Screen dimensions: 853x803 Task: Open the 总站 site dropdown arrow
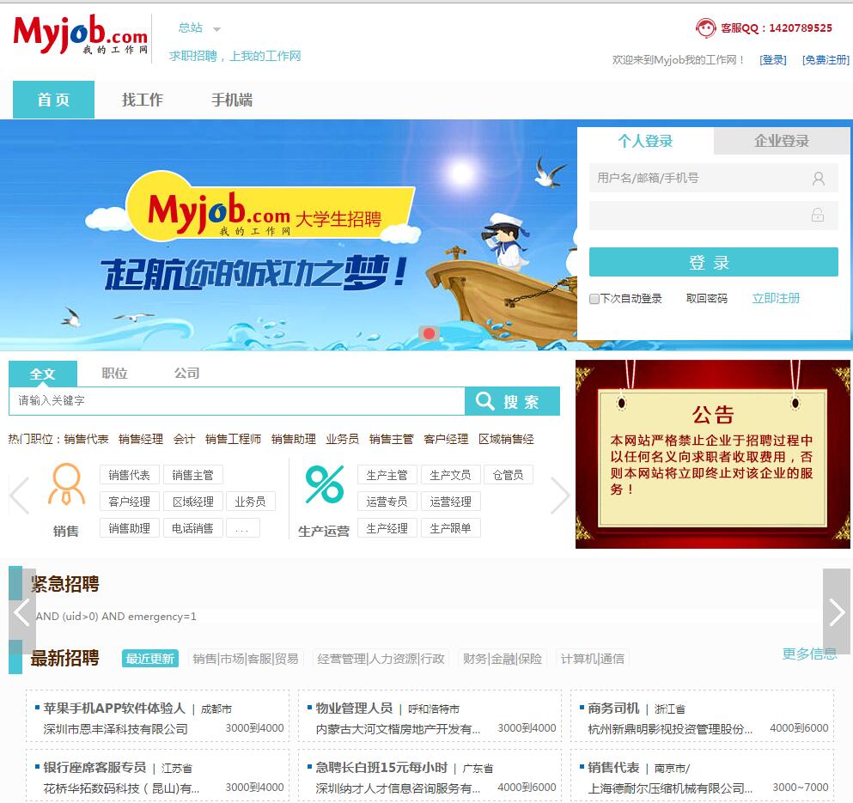coord(216,29)
